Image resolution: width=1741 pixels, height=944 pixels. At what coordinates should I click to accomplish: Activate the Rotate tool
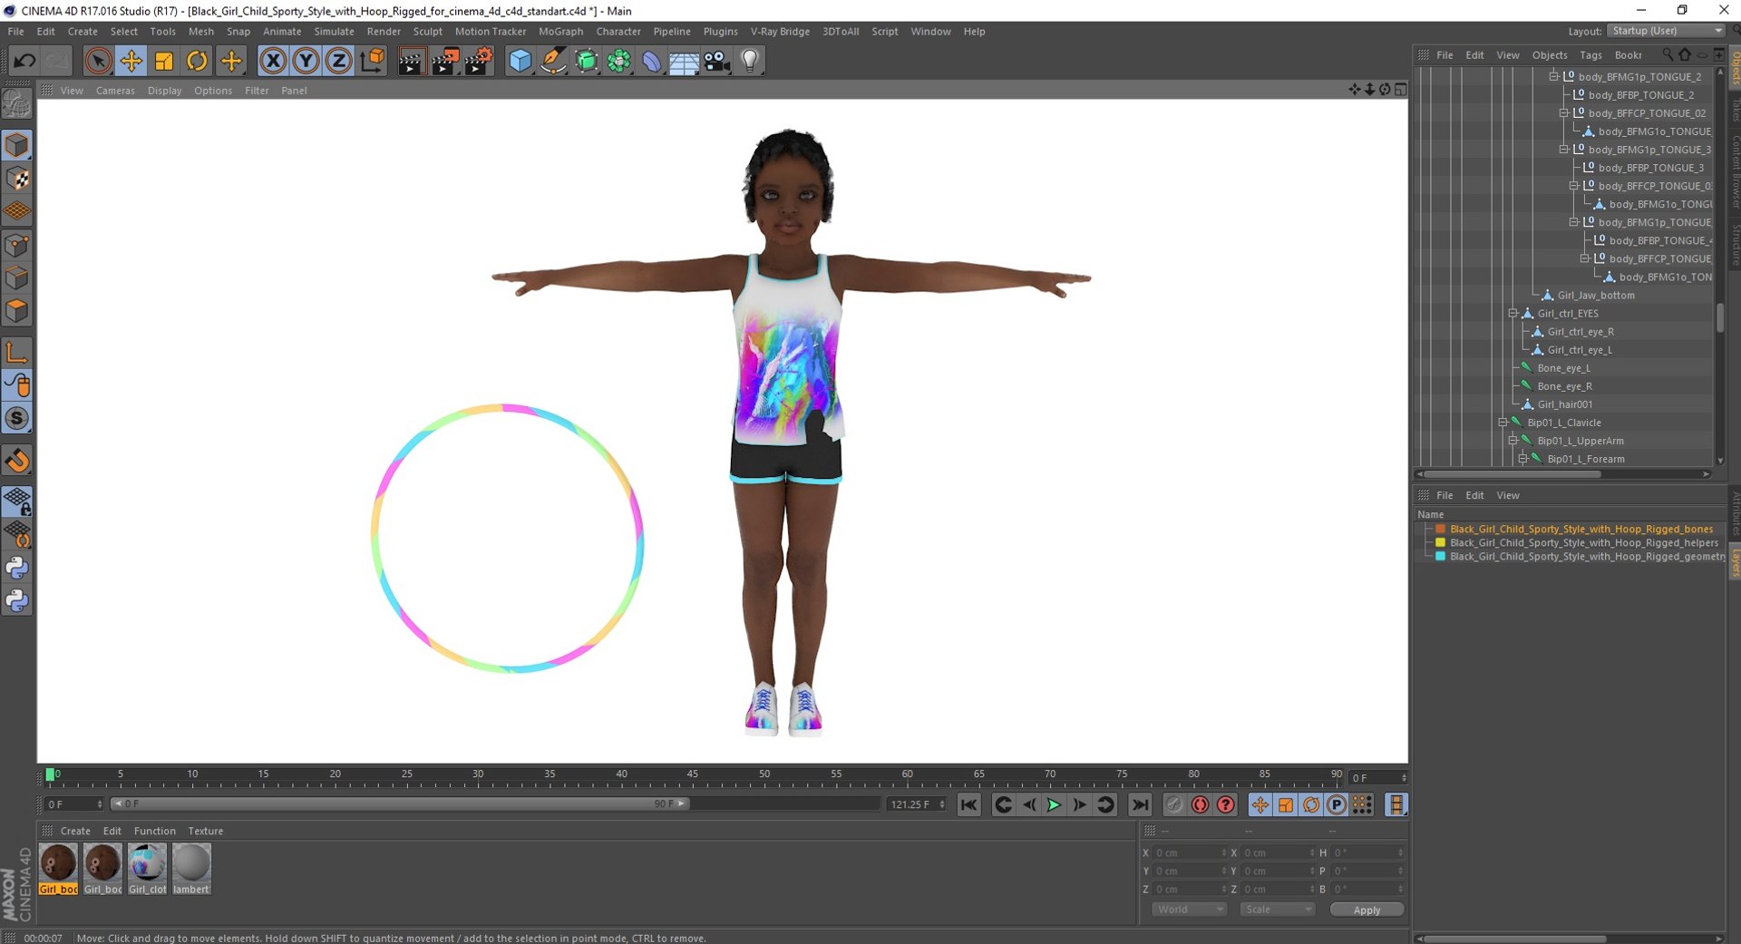tap(197, 61)
